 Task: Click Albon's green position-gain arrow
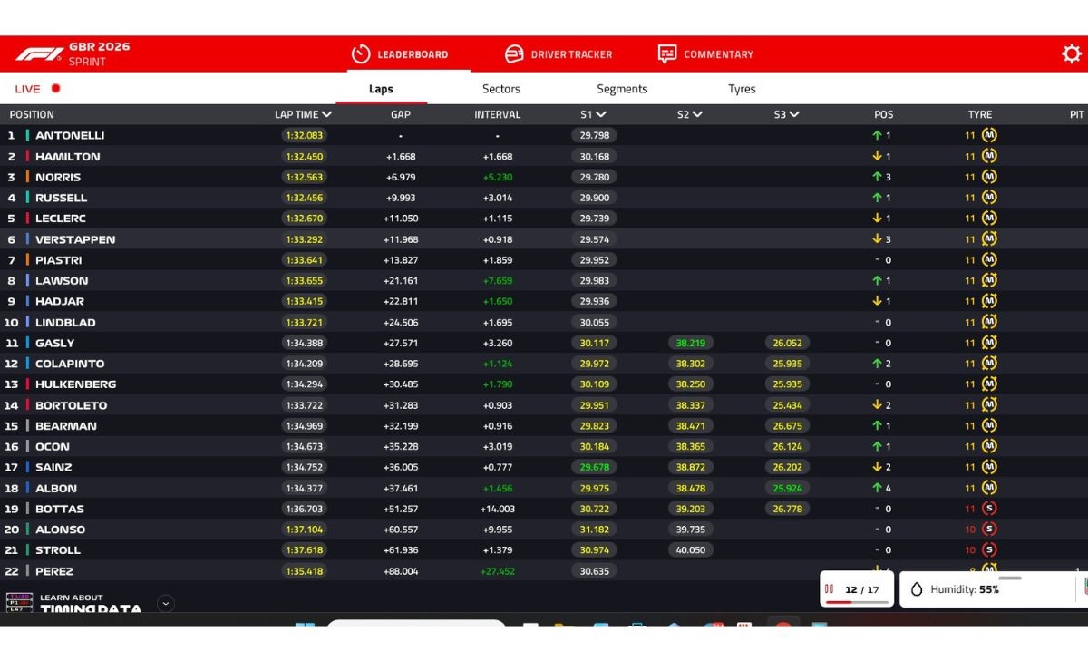click(877, 488)
